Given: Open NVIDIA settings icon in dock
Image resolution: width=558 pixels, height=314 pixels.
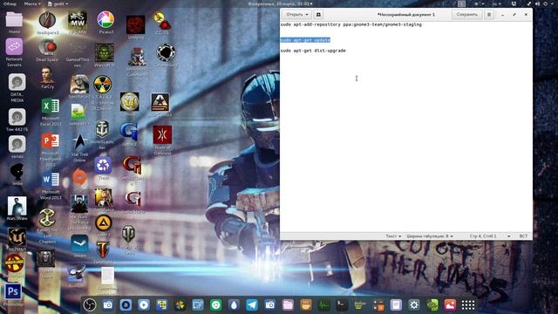Looking at the screenshot, I should (x=432, y=304).
